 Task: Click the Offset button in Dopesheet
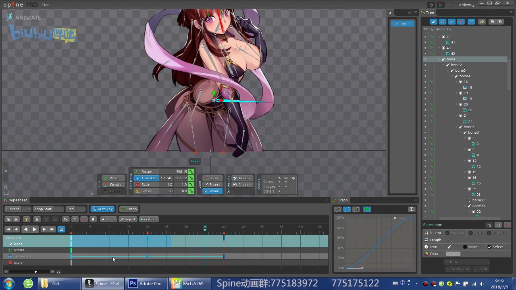149,220
